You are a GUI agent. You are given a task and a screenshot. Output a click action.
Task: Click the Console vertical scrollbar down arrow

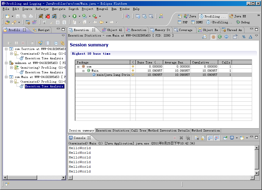257,173
